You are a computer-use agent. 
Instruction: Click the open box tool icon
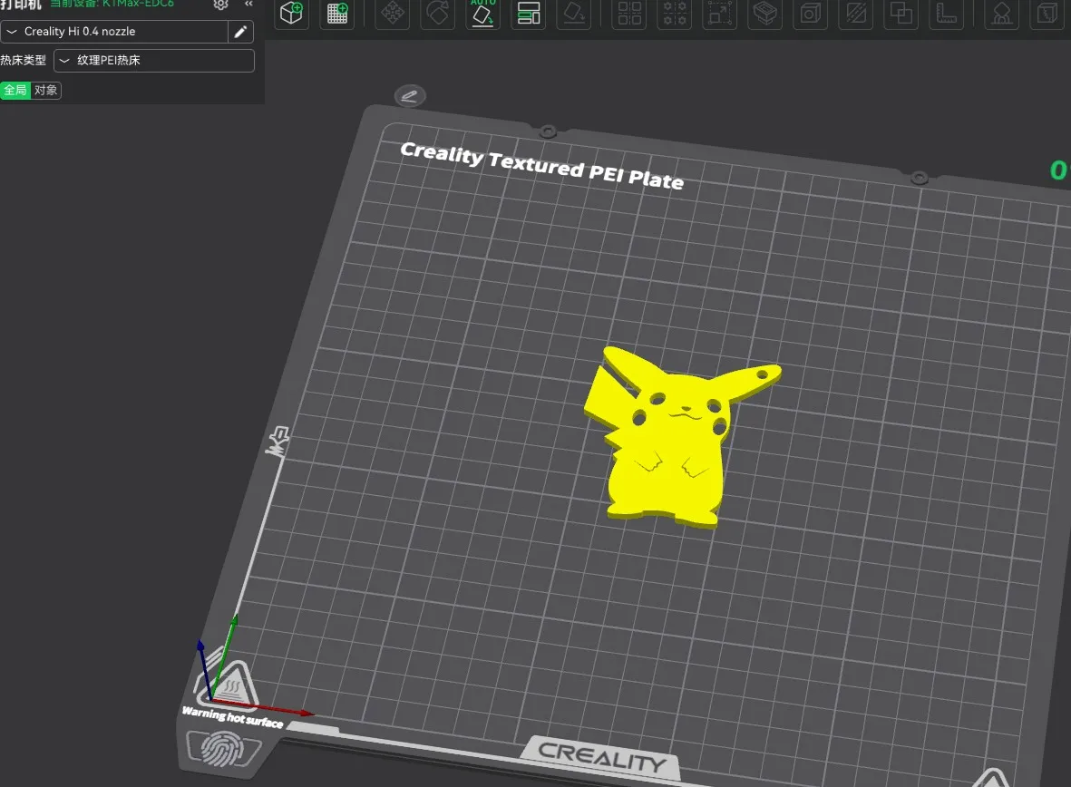point(765,13)
